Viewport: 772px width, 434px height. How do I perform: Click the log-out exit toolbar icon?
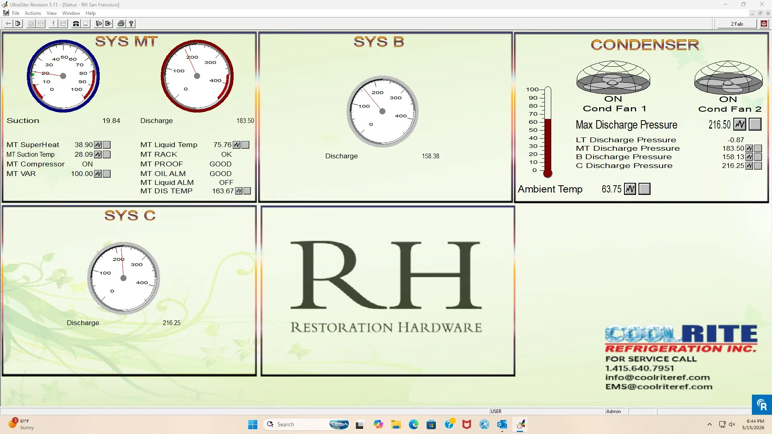coord(108,24)
